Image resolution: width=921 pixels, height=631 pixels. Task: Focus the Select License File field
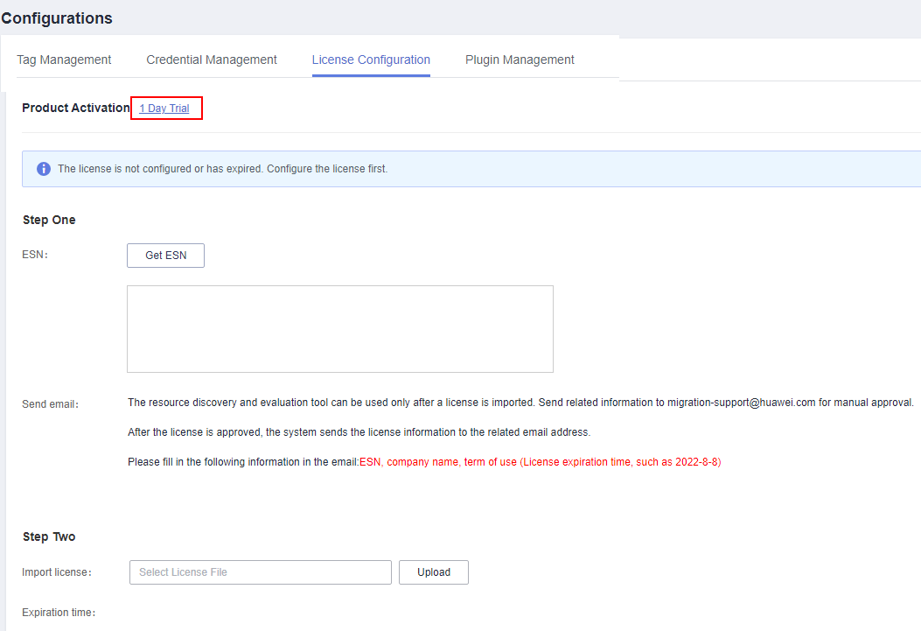pyautogui.click(x=260, y=572)
